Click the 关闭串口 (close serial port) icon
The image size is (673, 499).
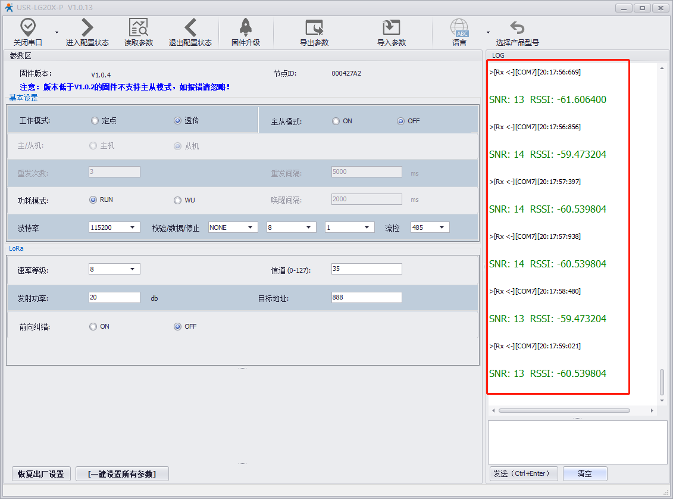(28, 27)
